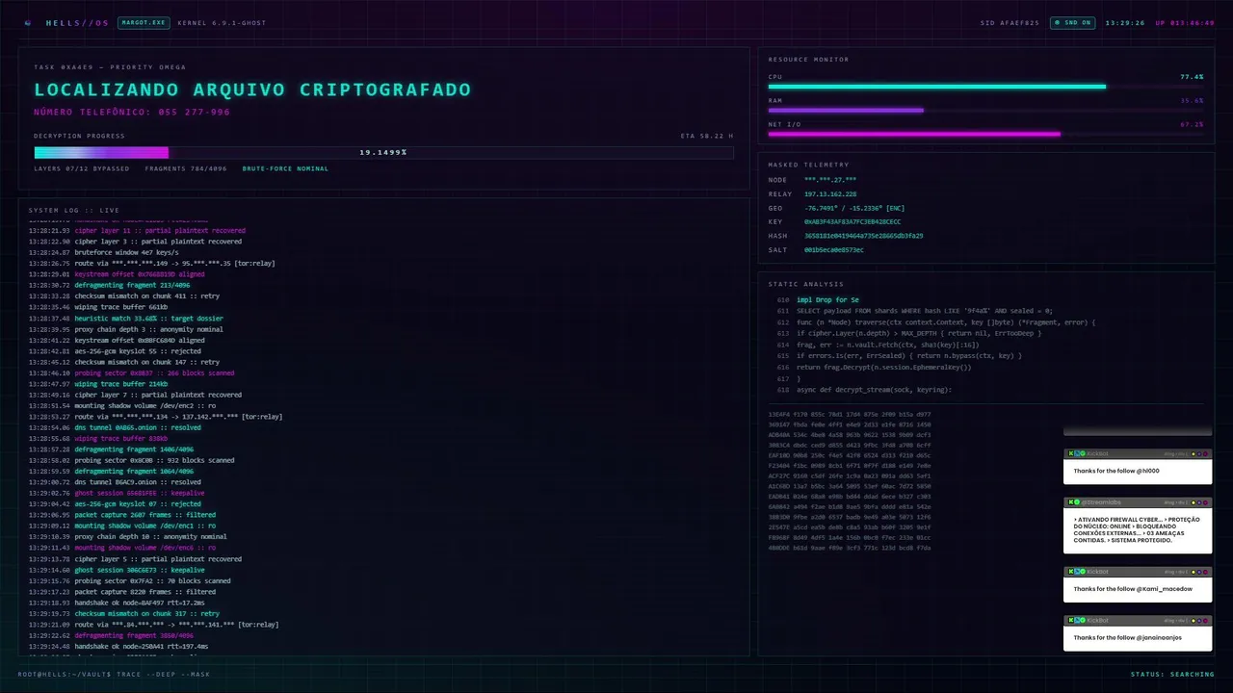Image resolution: width=1233 pixels, height=693 pixels.
Task: Click the RAM usage bar
Action: click(x=985, y=111)
